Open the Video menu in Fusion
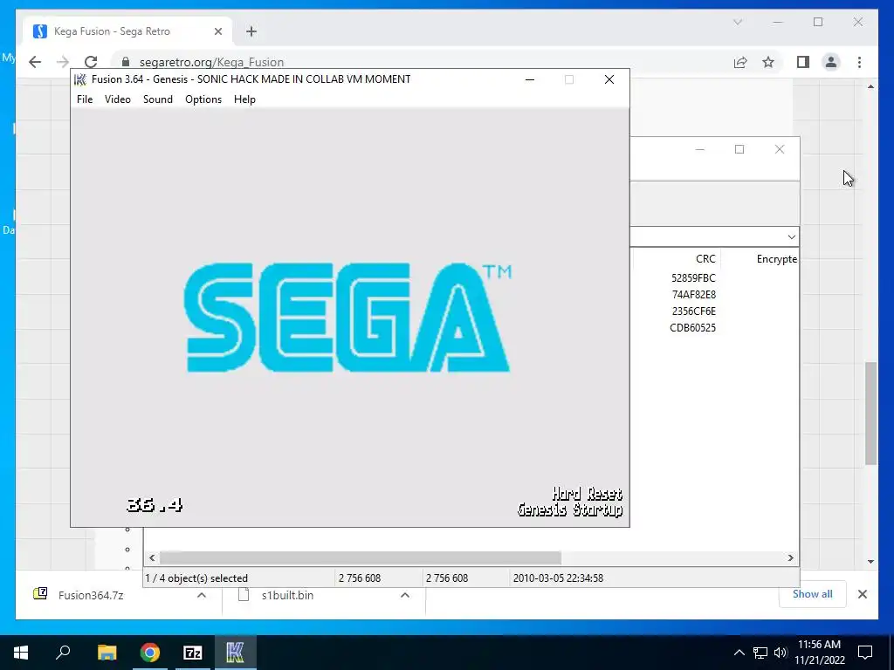The width and height of the screenshot is (894, 670). click(118, 99)
